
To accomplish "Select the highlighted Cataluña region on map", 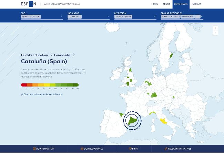I will pos(133,121).
